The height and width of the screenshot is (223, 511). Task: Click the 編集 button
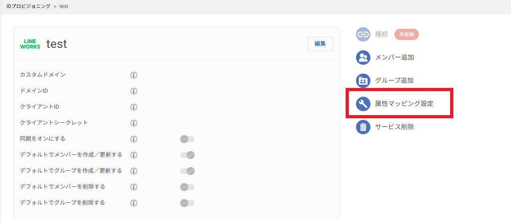pos(320,44)
